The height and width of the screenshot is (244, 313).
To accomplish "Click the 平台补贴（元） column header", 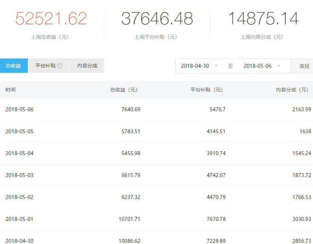I will (207, 90).
